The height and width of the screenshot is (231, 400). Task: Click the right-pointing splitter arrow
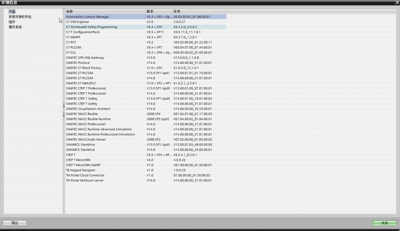64,116
